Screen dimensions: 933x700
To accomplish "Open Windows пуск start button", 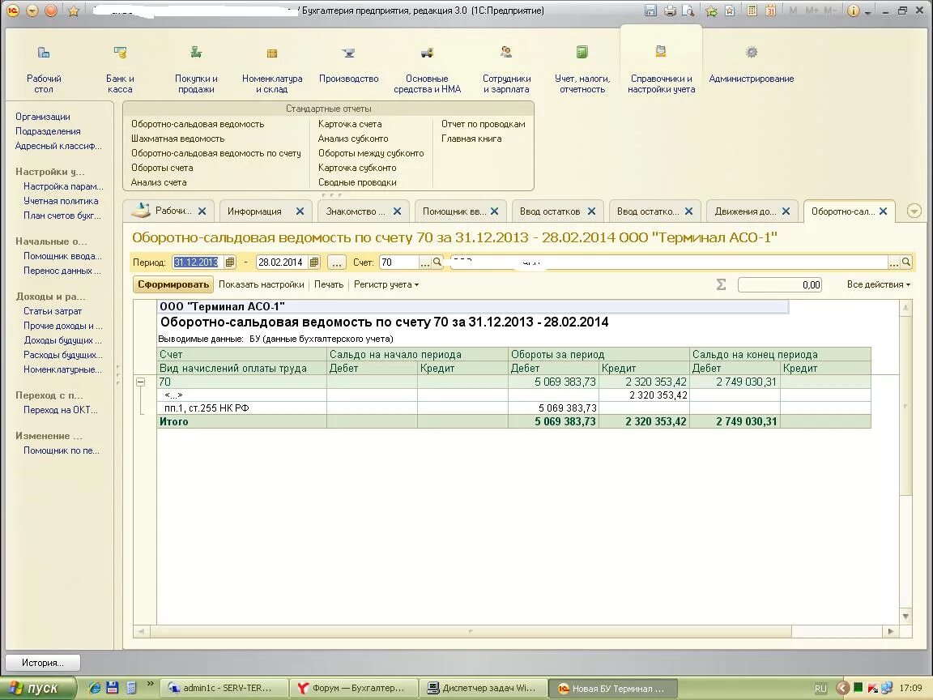I will (x=38, y=688).
